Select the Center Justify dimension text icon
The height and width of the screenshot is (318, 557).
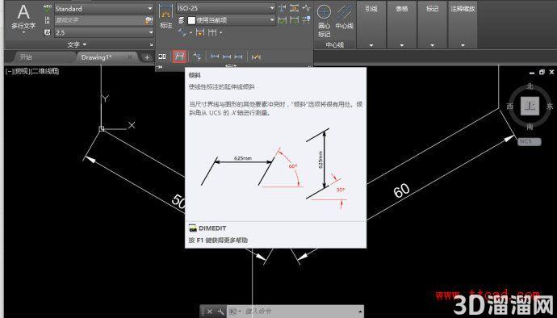pyautogui.click(x=227, y=56)
